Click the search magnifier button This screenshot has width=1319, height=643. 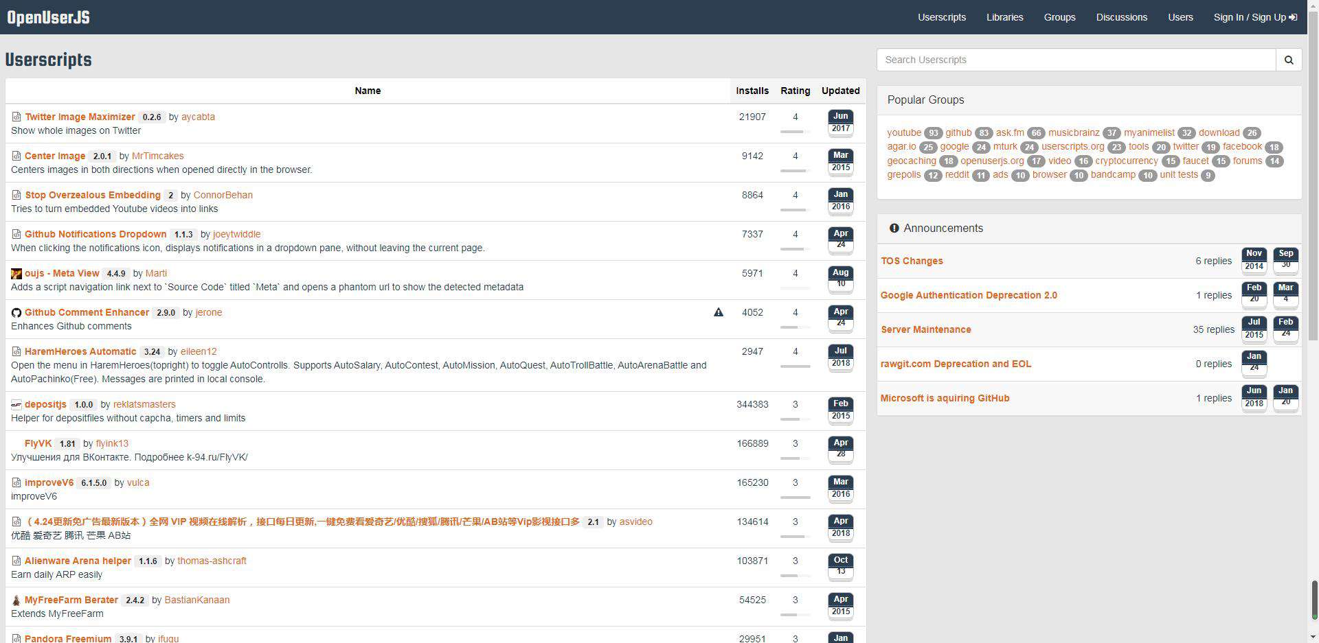[x=1289, y=60]
